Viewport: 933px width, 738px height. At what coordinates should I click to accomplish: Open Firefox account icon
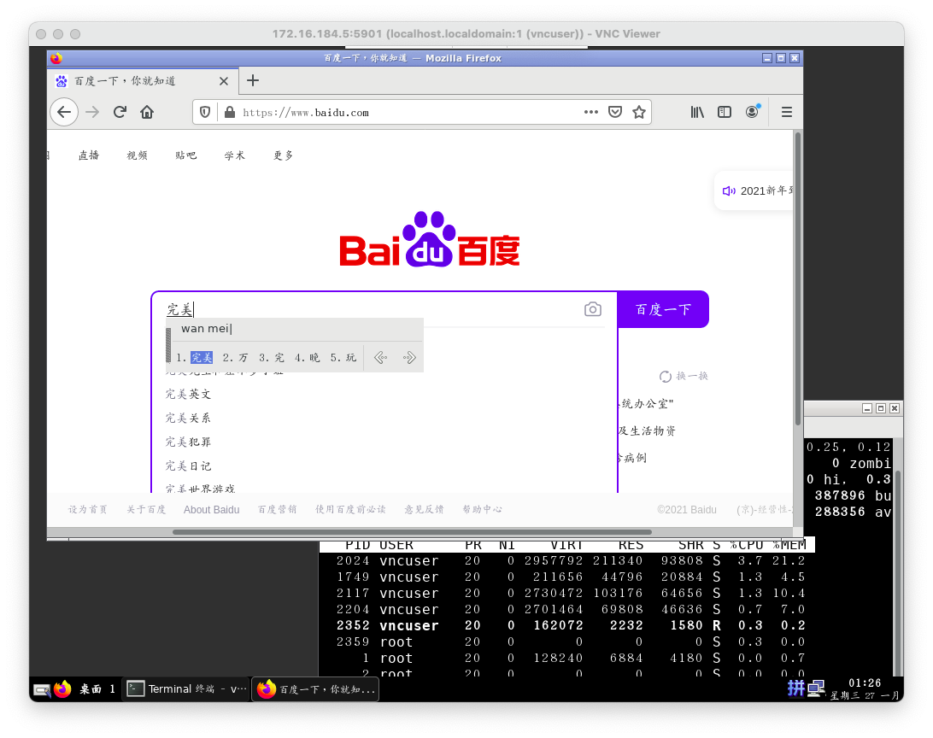(753, 112)
